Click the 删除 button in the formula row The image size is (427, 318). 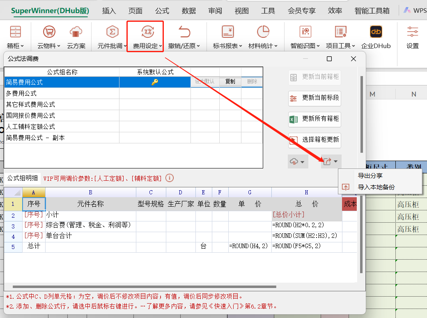pos(252,81)
